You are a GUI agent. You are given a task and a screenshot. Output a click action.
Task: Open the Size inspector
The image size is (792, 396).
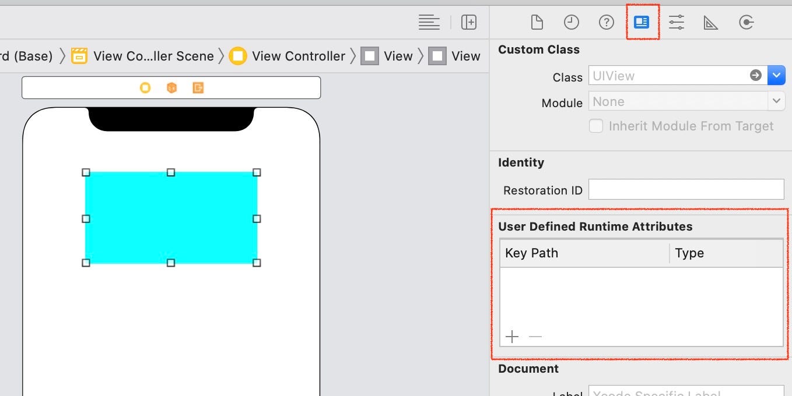tap(710, 22)
